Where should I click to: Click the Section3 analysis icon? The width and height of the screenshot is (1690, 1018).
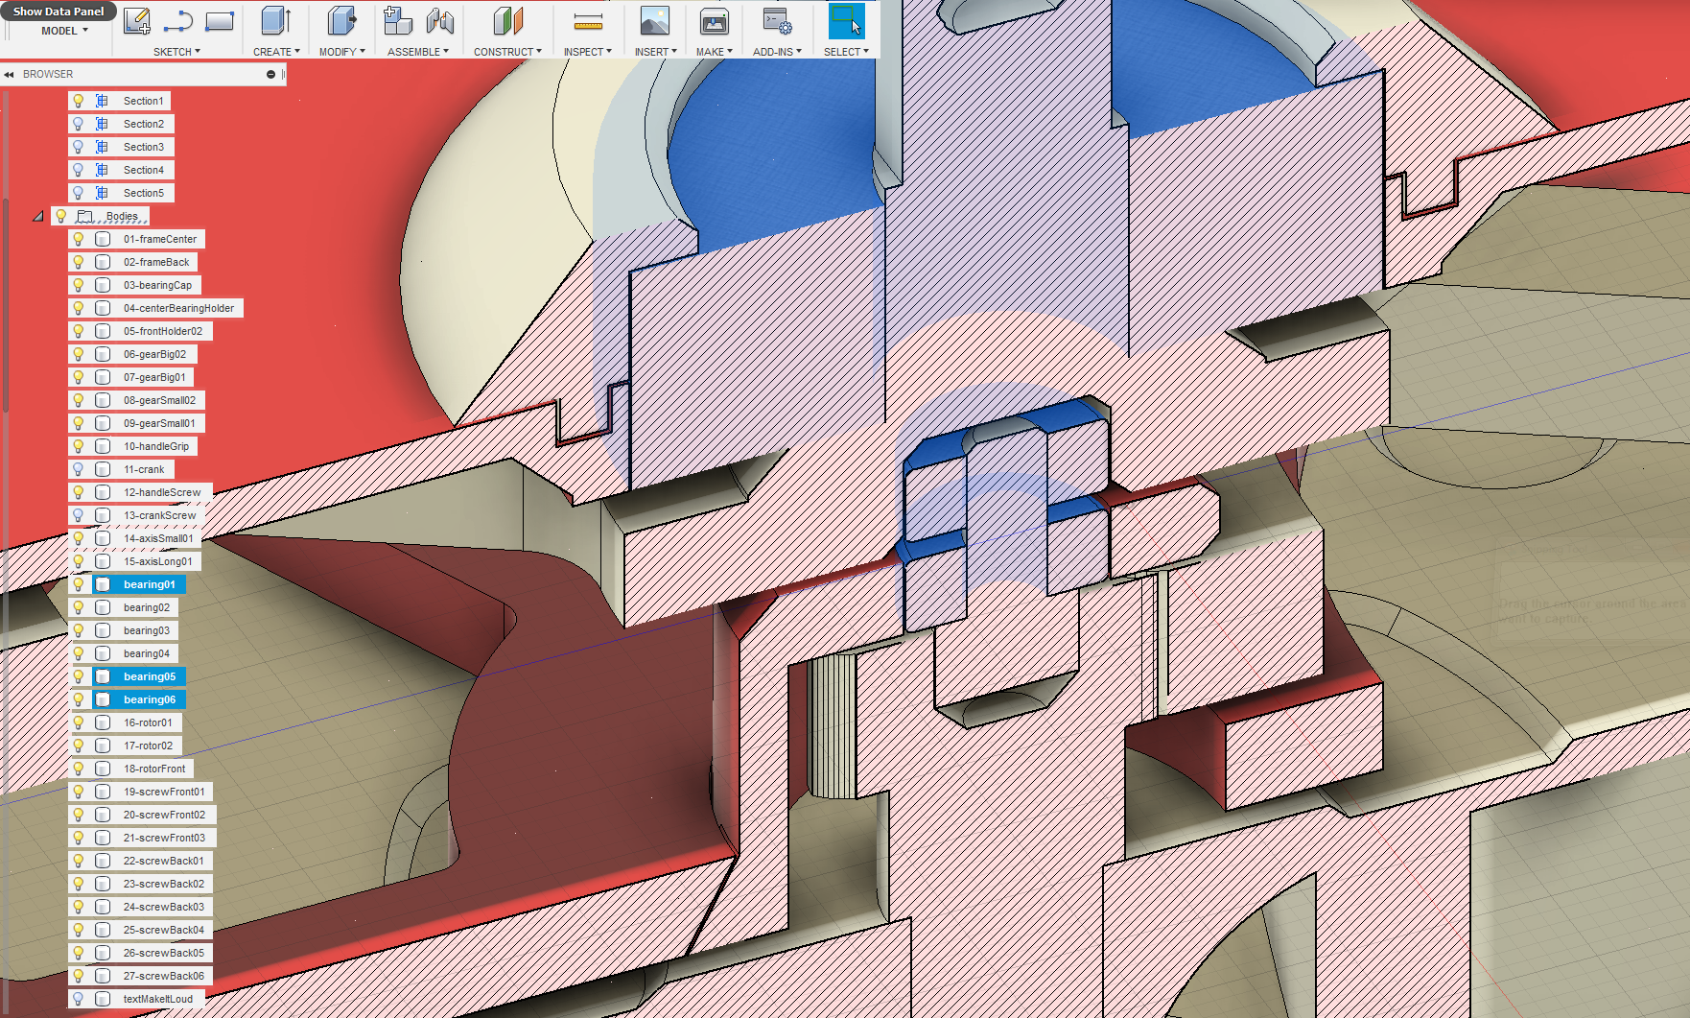(x=102, y=147)
